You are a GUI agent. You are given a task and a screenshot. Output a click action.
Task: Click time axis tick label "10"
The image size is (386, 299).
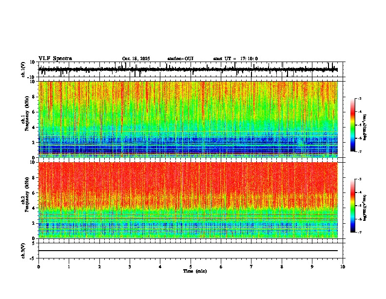343,267
